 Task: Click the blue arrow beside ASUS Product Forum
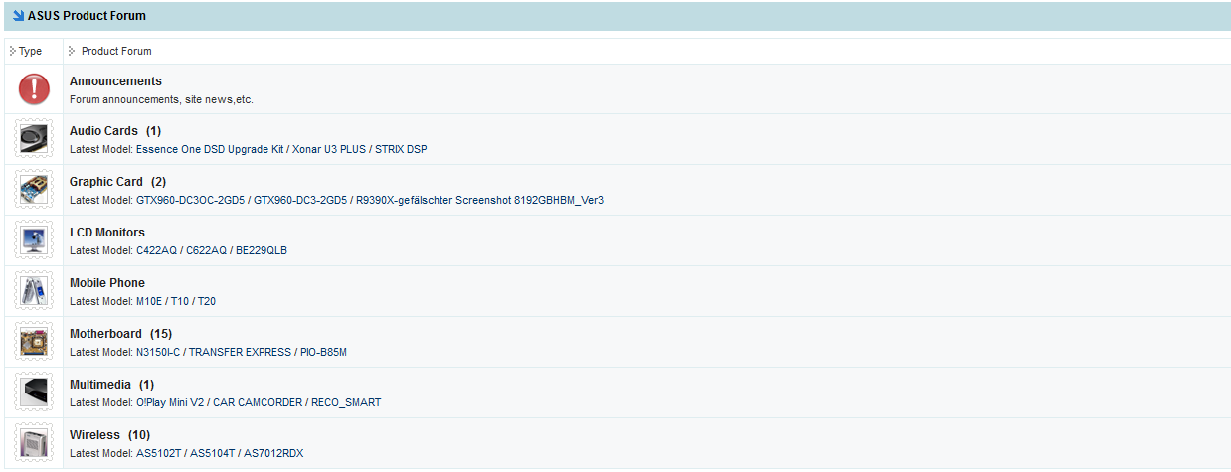[x=18, y=15]
